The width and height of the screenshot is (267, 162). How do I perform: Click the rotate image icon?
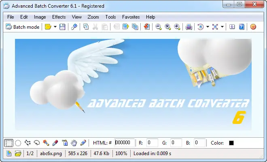pos(200,27)
